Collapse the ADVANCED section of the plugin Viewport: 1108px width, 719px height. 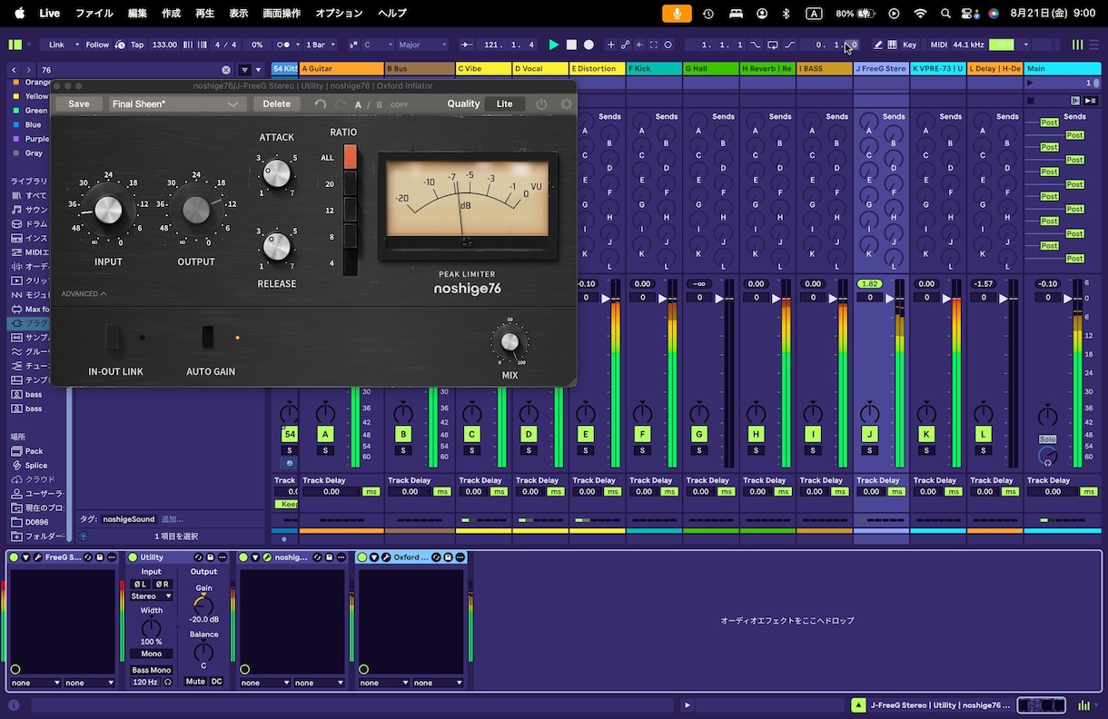(84, 294)
